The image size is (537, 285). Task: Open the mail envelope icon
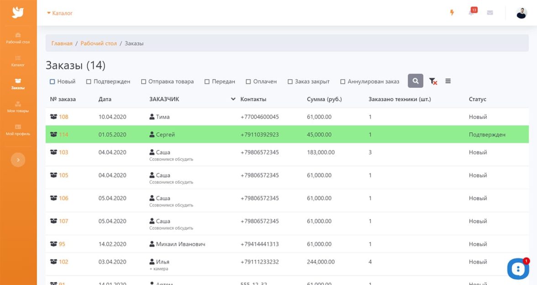[x=490, y=13]
